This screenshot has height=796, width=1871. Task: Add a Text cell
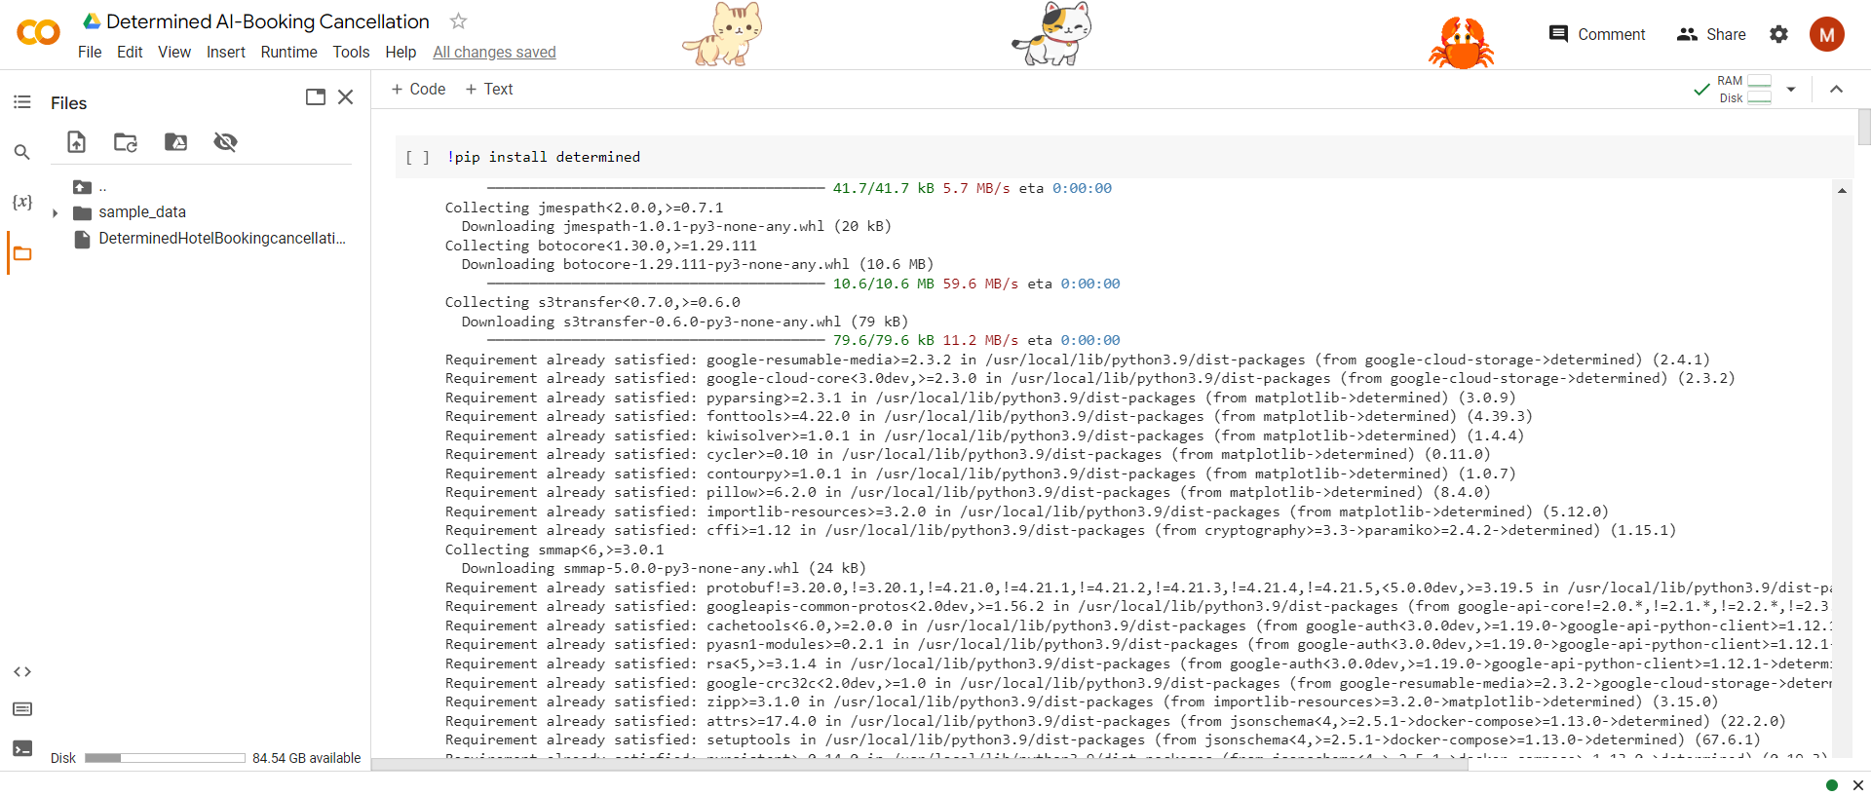[489, 89]
